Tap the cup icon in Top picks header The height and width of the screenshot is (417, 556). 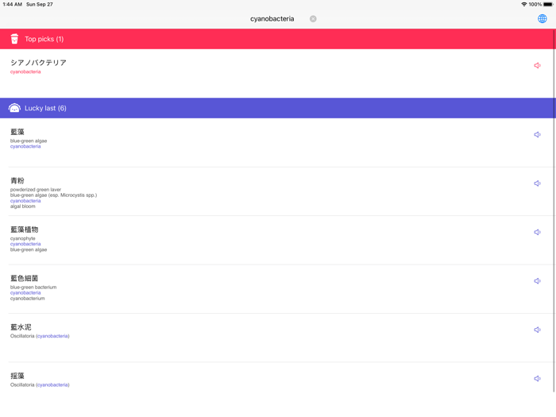(14, 39)
